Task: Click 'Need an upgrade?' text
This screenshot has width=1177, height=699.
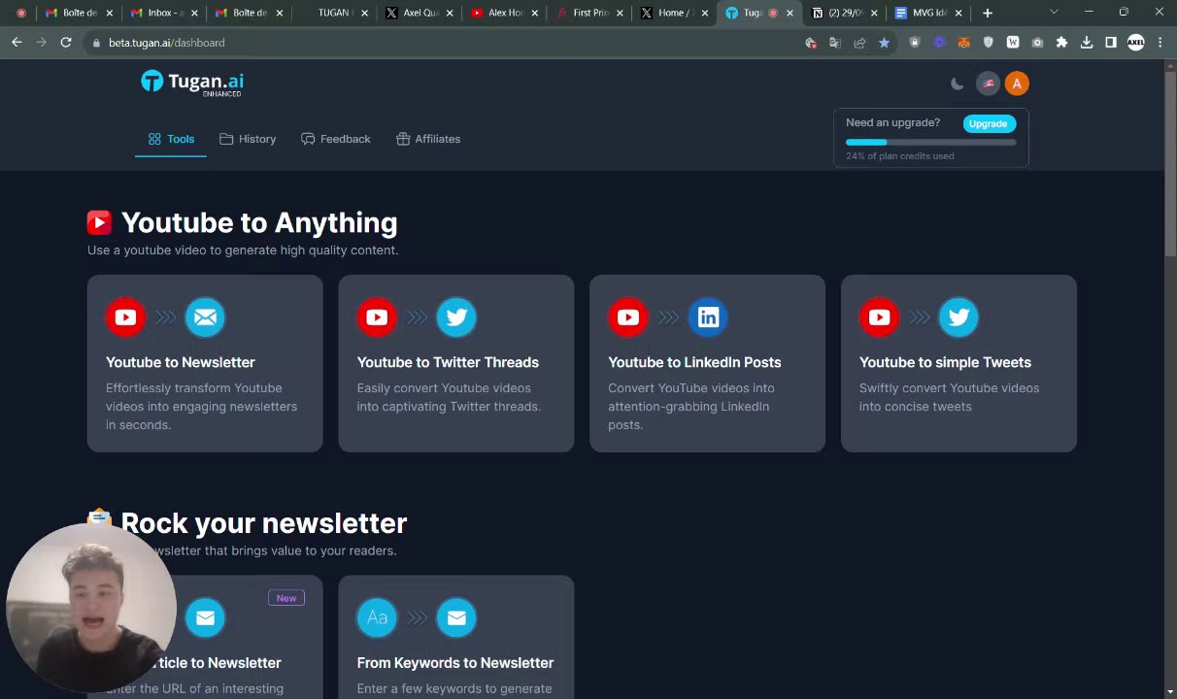Action: 892,123
